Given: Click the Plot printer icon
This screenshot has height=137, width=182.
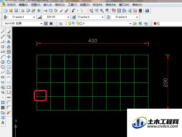Looking at the screenshot, I should click(x=23, y=11).
